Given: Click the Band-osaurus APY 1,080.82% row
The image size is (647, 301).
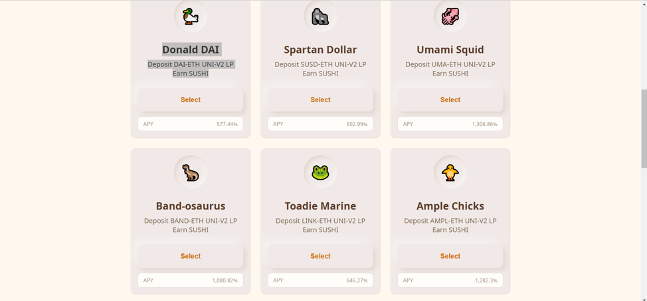Looking at the screenshot, I should 191,280.
